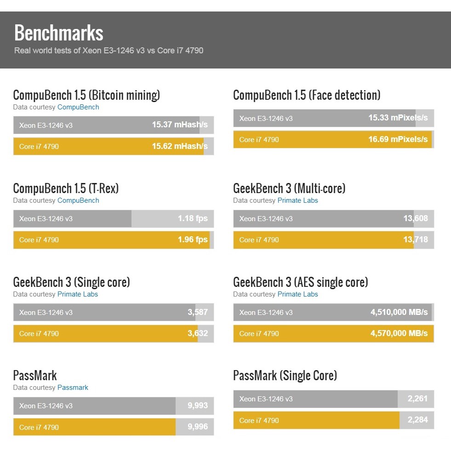Viewport: 451px width, 451px height.
Task: Click Core i7 bar showing 16.69 mPixels/s
Action: click(333, 139)
